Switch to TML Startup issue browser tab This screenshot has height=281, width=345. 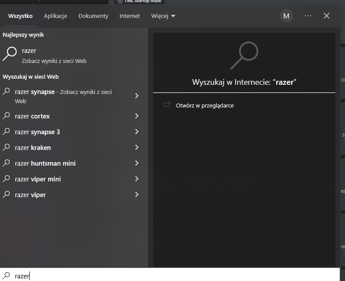click(140, 2)
